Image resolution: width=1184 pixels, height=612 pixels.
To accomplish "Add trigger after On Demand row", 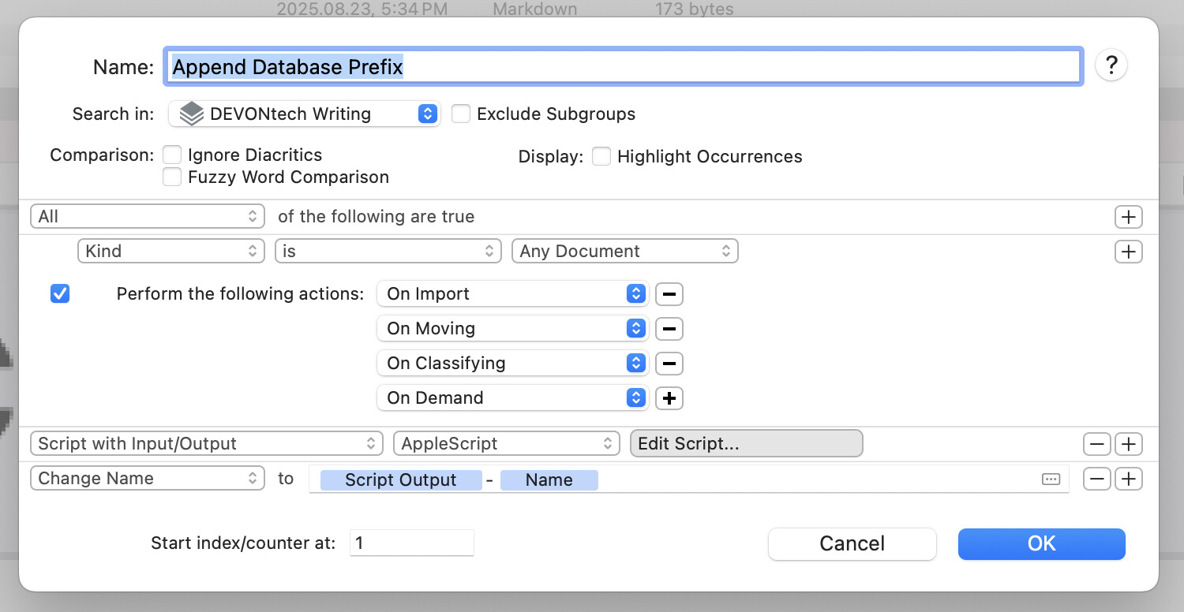I will [x=669, y=398].
